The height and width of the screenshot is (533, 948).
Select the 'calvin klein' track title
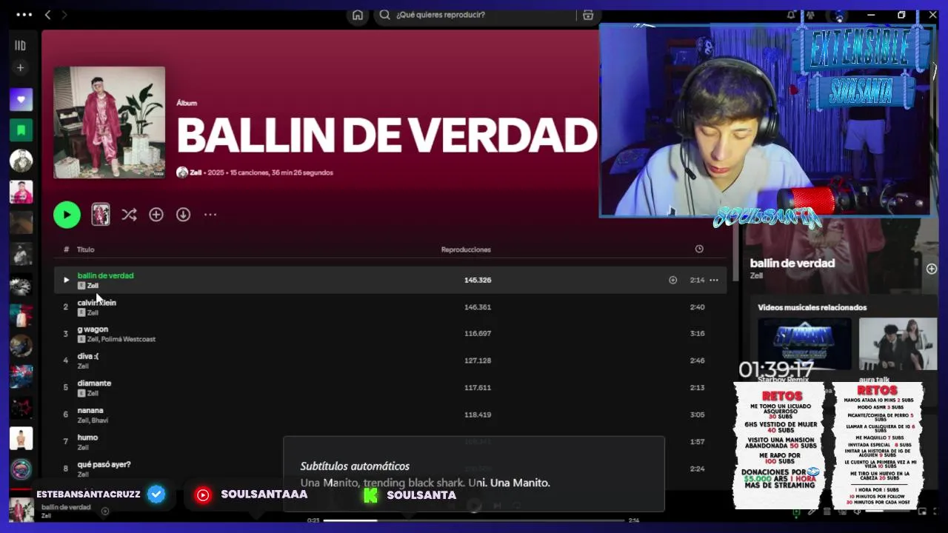point(97,302)
